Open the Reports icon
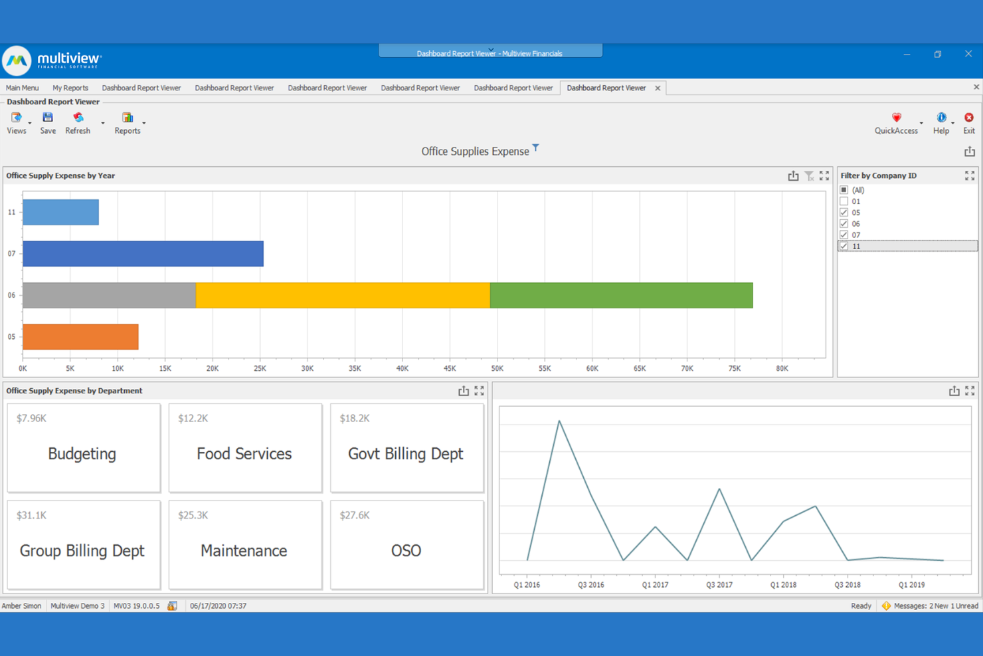Image resolution: width=983 pixels, height=656 pixels. (x=127, y=118)
